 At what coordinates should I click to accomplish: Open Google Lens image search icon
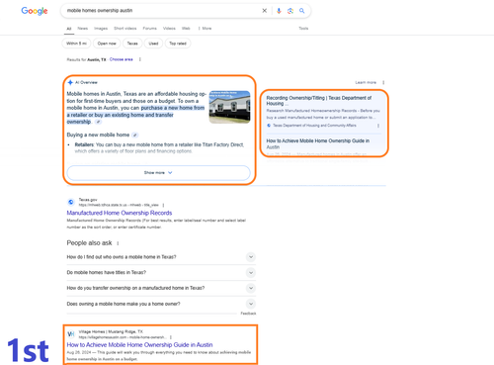coord(290,11)
